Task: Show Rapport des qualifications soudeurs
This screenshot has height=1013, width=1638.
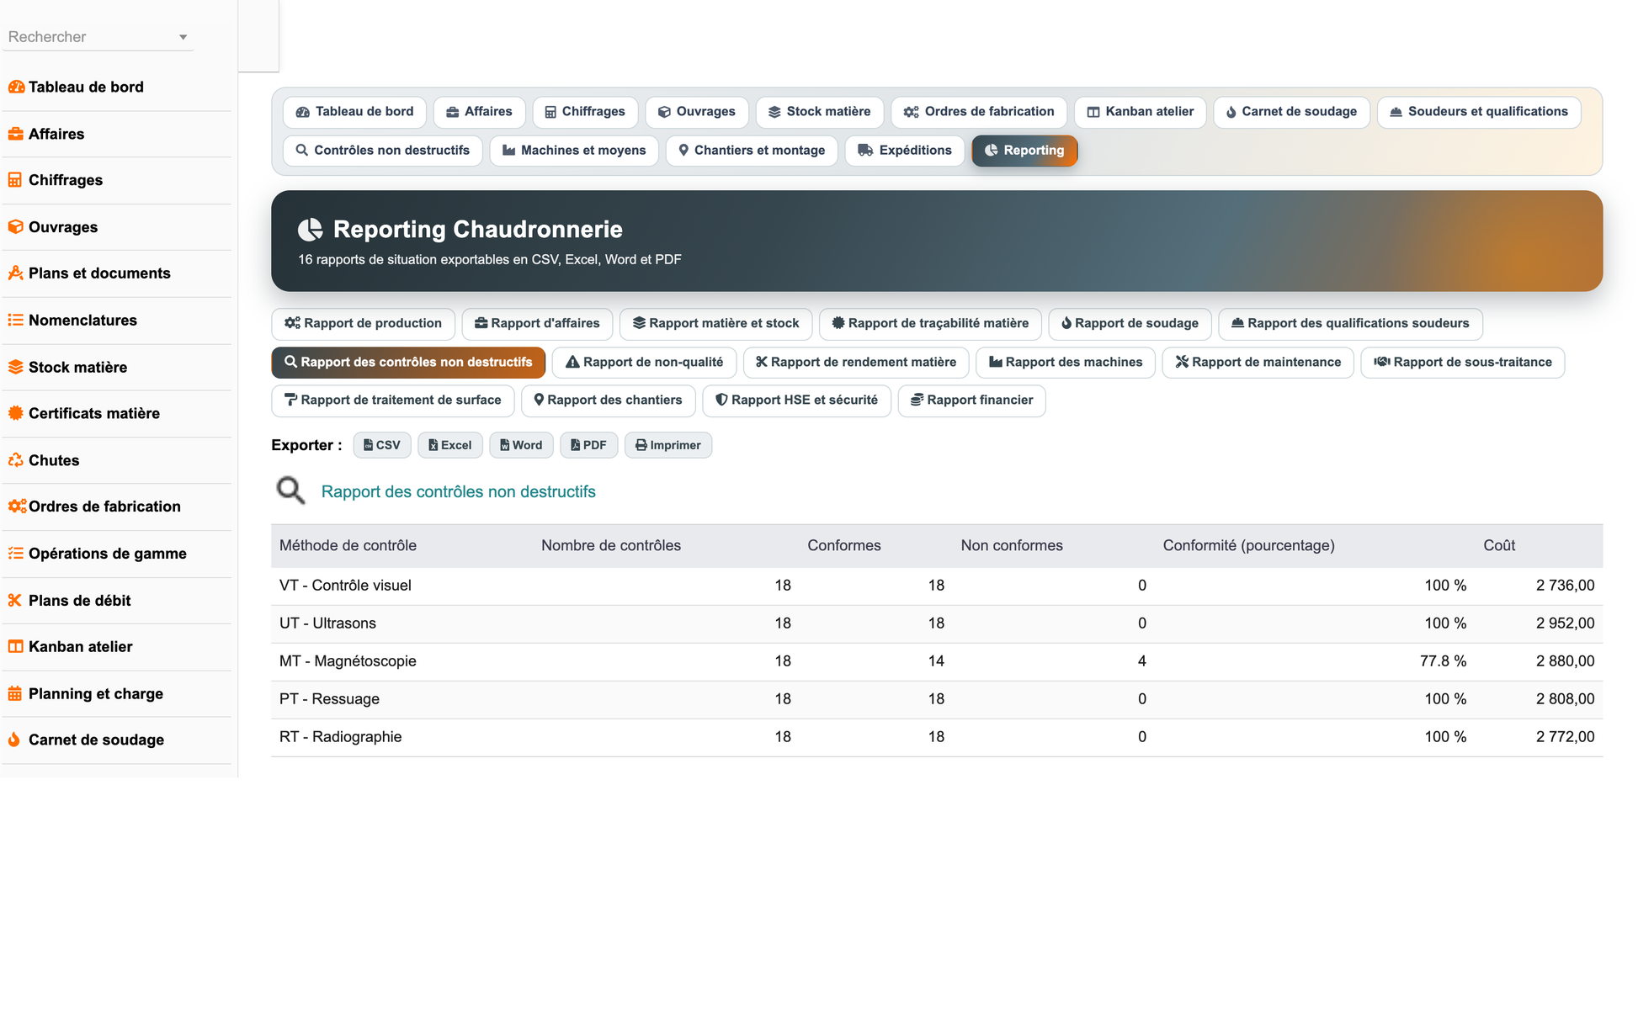Action: tap(1350, 324)
